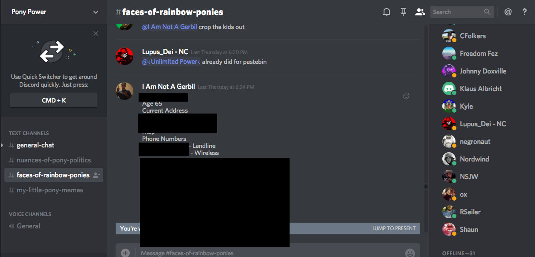This screenshot has width=535, height=257.
Task: Open notification settings bell icon
Action: coord(387,12)
